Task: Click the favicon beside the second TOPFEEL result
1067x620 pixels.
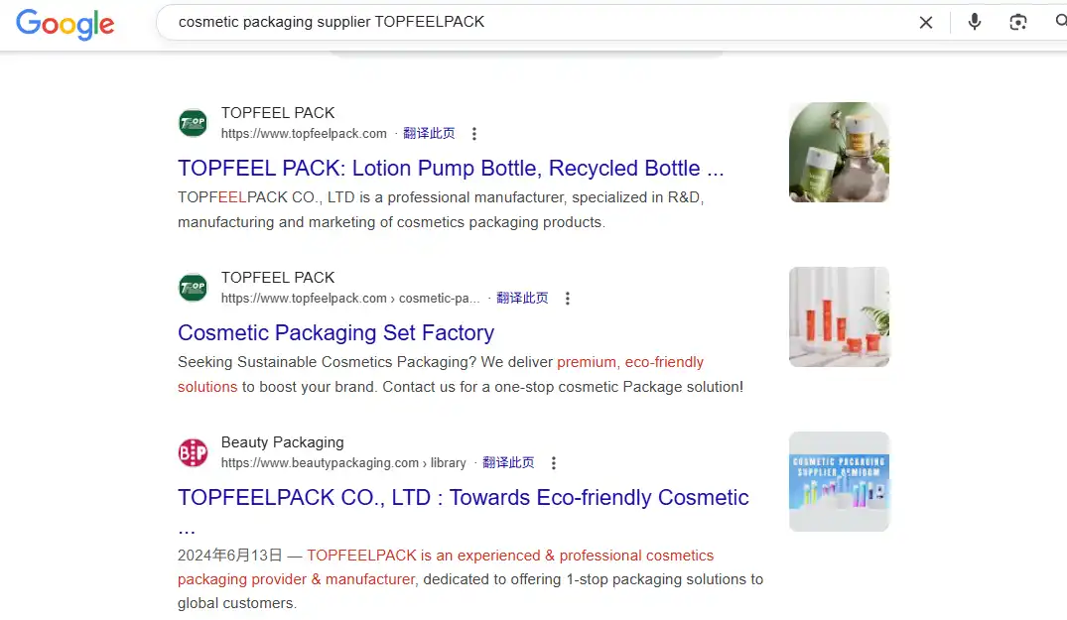Action: click(193, 287)
